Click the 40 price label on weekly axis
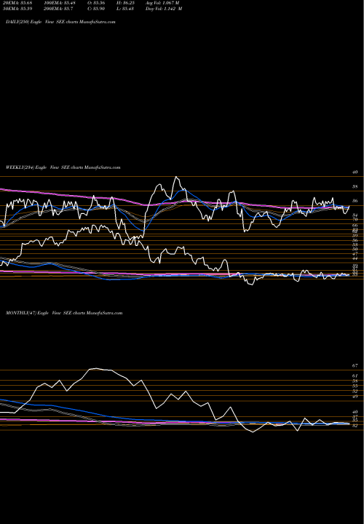The height and width of the screenshot is (524, 364). click(x=355, y=172)
